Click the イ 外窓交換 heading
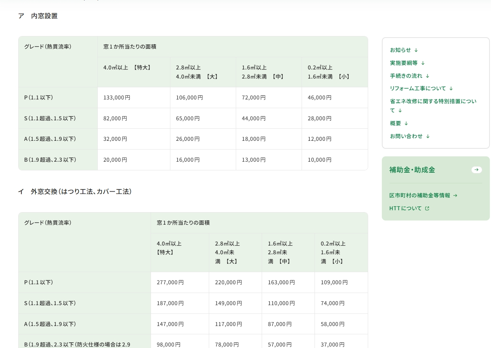The image size is (491, 348). pyautogui.click(x=75, y=192)
